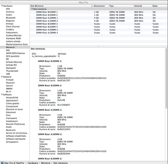168x164 pixels.
Task: Select Bluetooth in the sidebar
Action: pyautogui.click(x=11, y=18)
